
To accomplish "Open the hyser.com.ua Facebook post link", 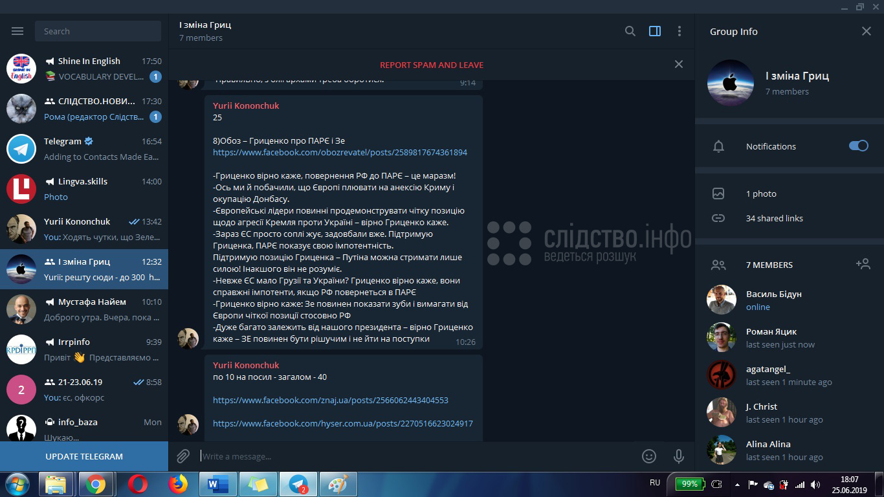I will 343,423.
